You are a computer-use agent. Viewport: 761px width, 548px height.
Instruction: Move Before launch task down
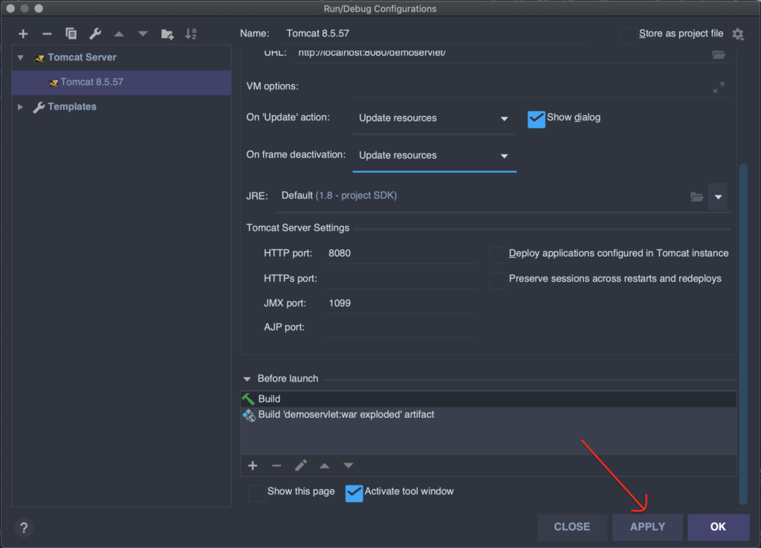349,466
